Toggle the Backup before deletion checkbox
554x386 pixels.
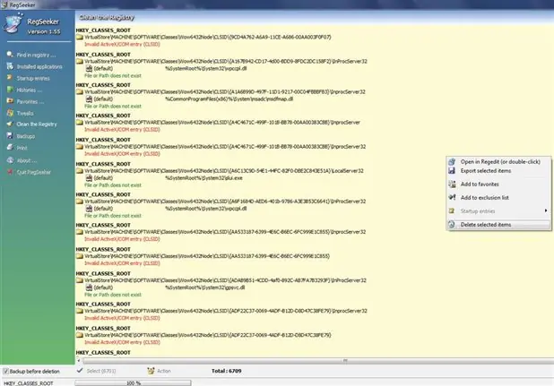click(x=5, y=371)
